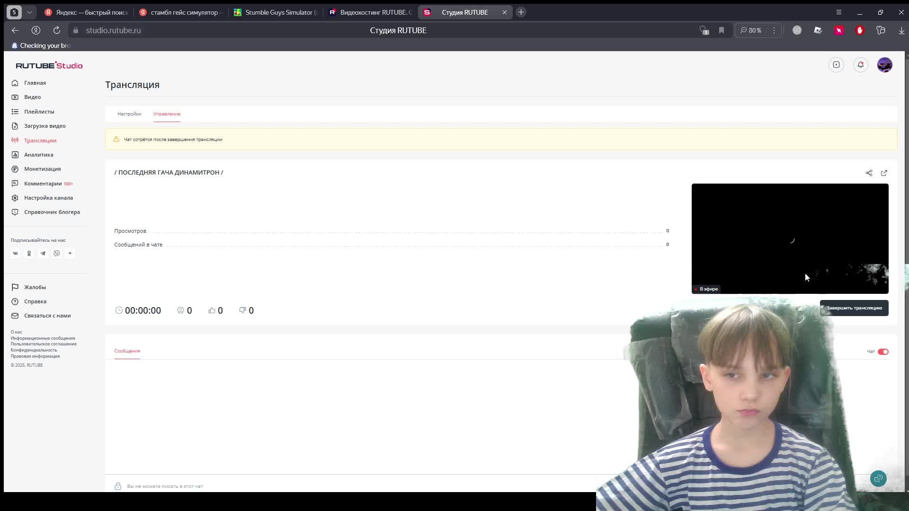Open a new browser tab
Screen dimensions: 909x511
pos(521,12)
